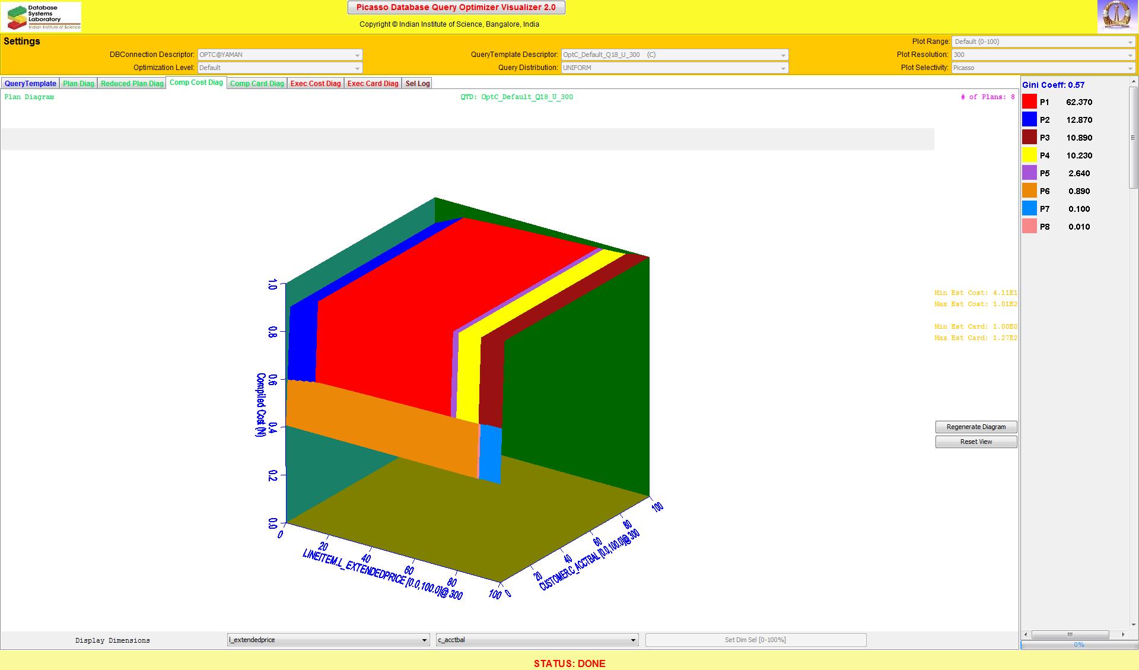Select the purple P5 legend swatch
The height and width of the screenshot is (670, 1139).
click(1029, 173)
